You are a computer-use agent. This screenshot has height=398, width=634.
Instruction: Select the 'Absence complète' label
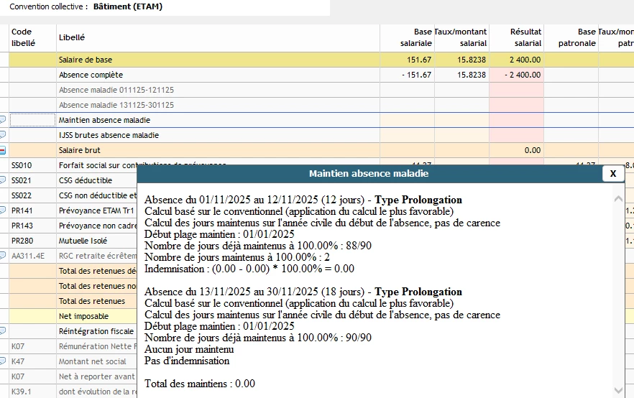91,75
